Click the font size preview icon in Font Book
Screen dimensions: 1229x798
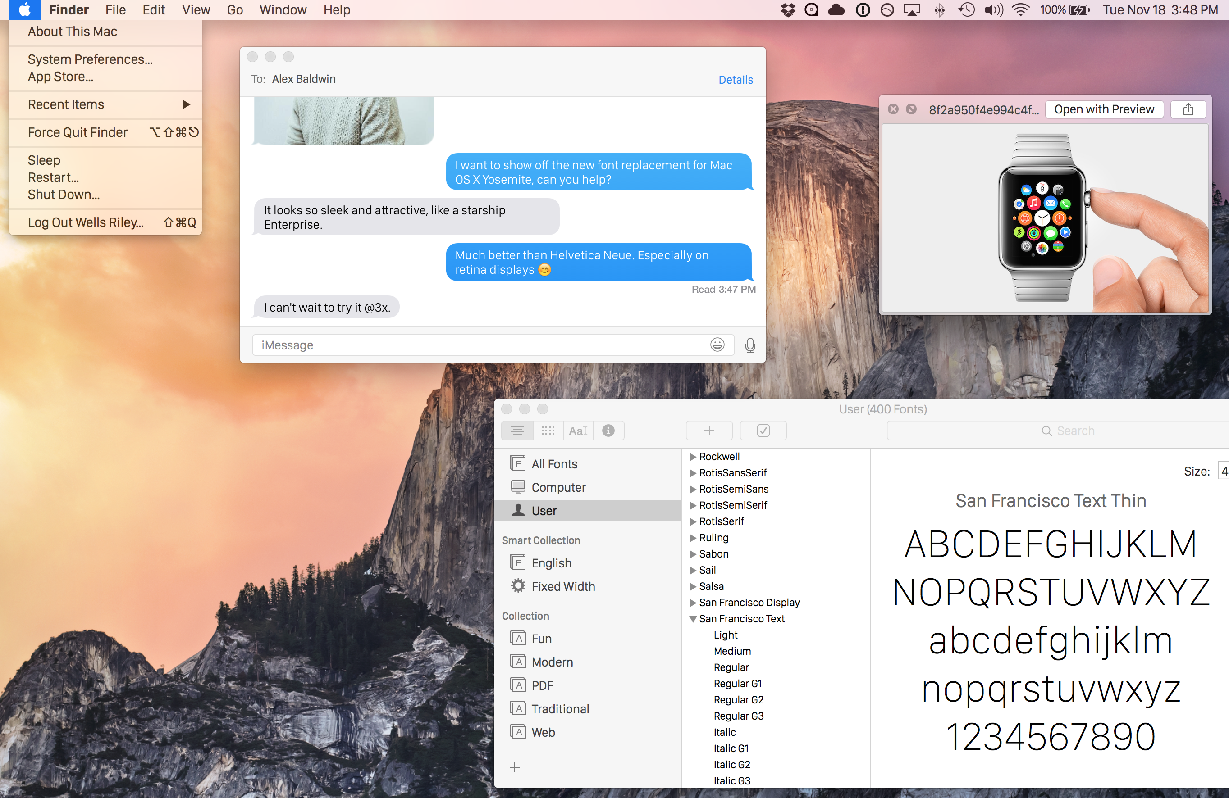[x=578, y=431]
